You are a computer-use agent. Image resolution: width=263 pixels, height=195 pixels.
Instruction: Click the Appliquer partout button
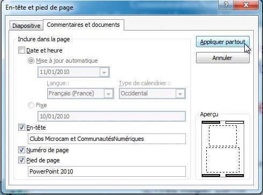click(223, 42)
